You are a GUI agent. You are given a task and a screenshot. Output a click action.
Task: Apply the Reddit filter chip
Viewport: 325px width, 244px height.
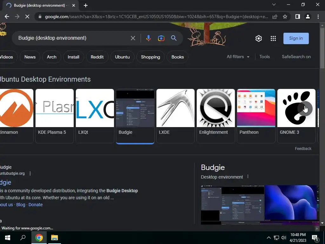click(x=97, y=57)
